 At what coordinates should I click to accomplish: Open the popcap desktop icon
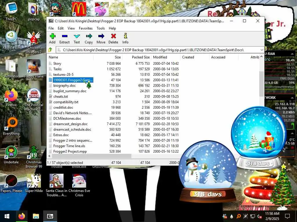(34, 12)
